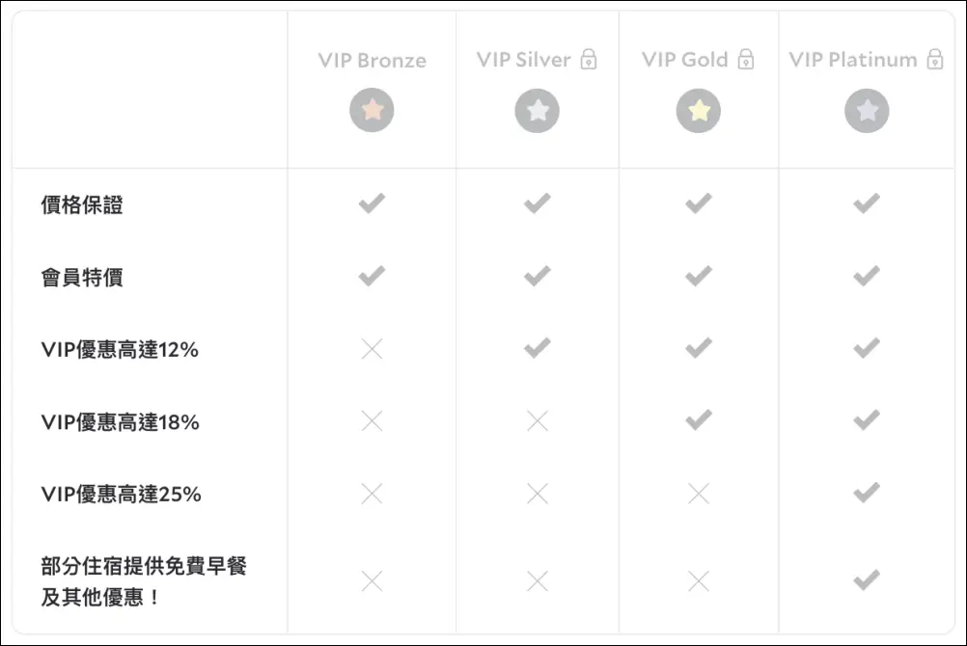Image resolution: width=967 pixels, height=646 pixels.
Task: Click the lock icon beside VIP Platinum
Action: (x=934, y=60)
